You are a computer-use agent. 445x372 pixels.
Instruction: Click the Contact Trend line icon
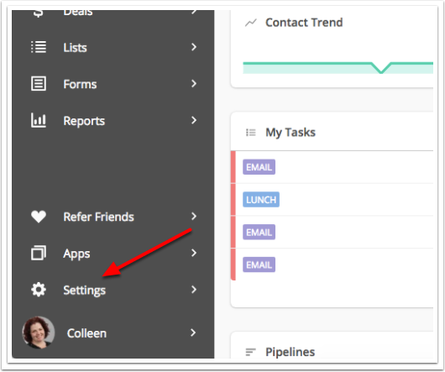coord(251,23)
